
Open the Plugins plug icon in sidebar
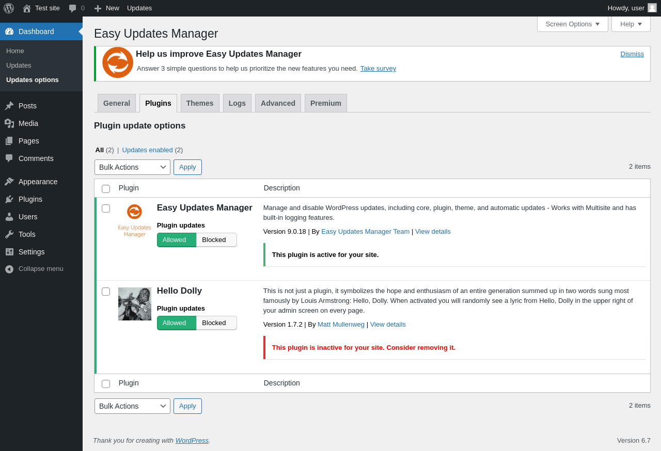[x=9, y=199]
